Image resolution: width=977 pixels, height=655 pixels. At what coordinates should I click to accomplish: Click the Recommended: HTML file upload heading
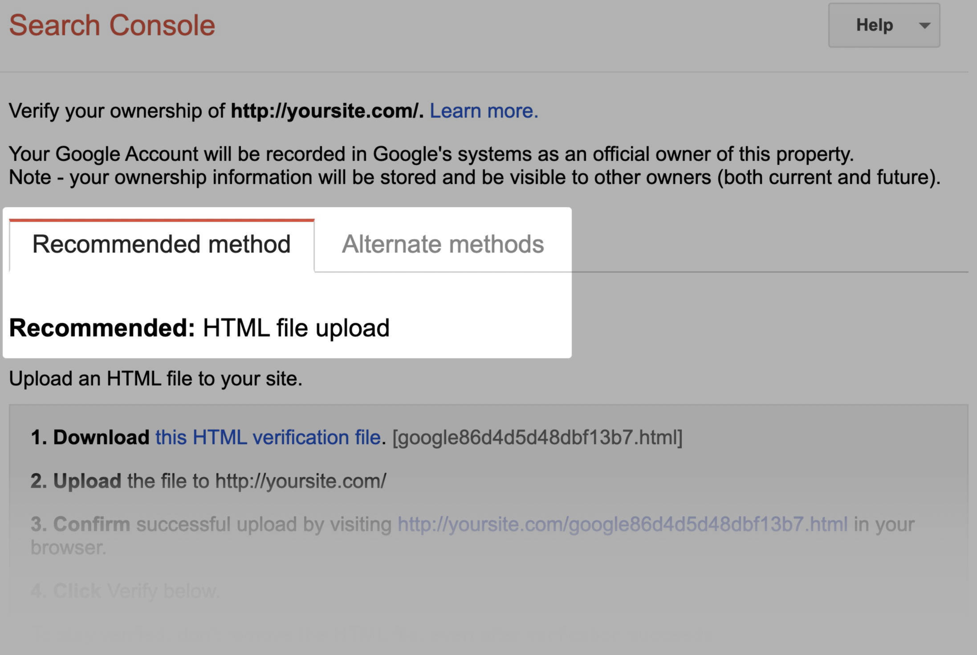199,328
